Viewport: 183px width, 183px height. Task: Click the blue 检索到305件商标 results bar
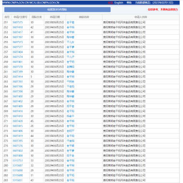(x=57, y=10)
